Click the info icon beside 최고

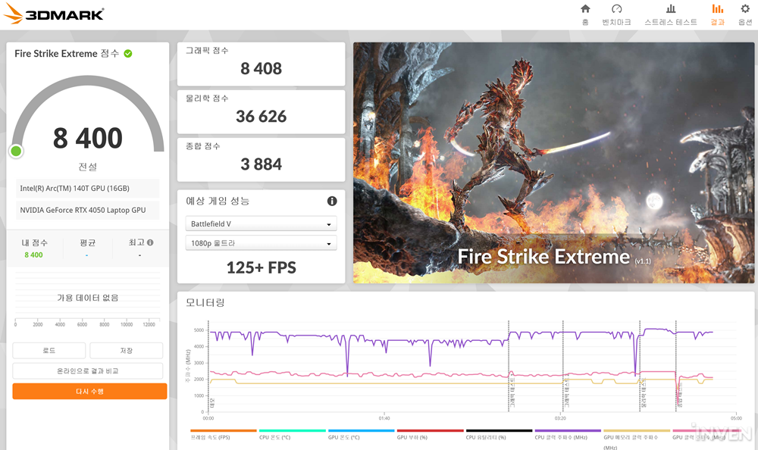pos(150,242)
